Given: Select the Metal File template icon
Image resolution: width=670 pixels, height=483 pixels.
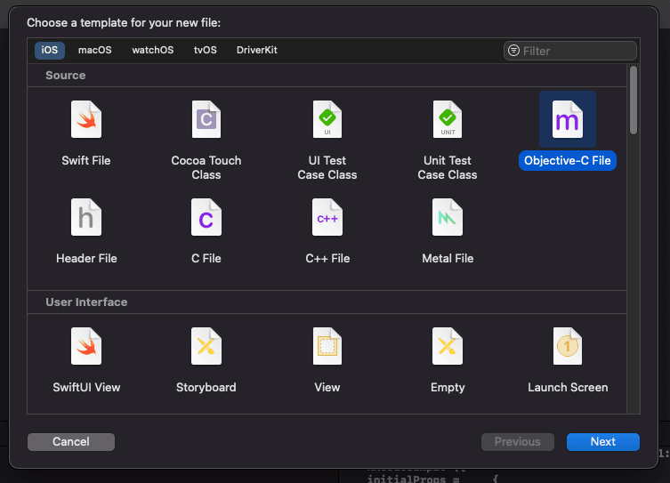Looking at the screenshot, I should point(448,217).
